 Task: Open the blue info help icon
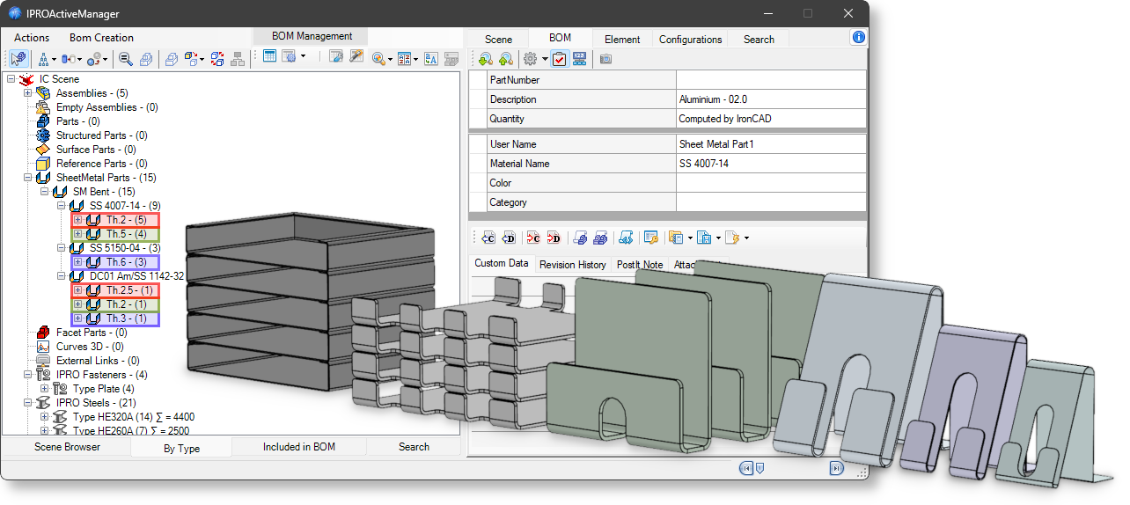click(x=858, y=37)
